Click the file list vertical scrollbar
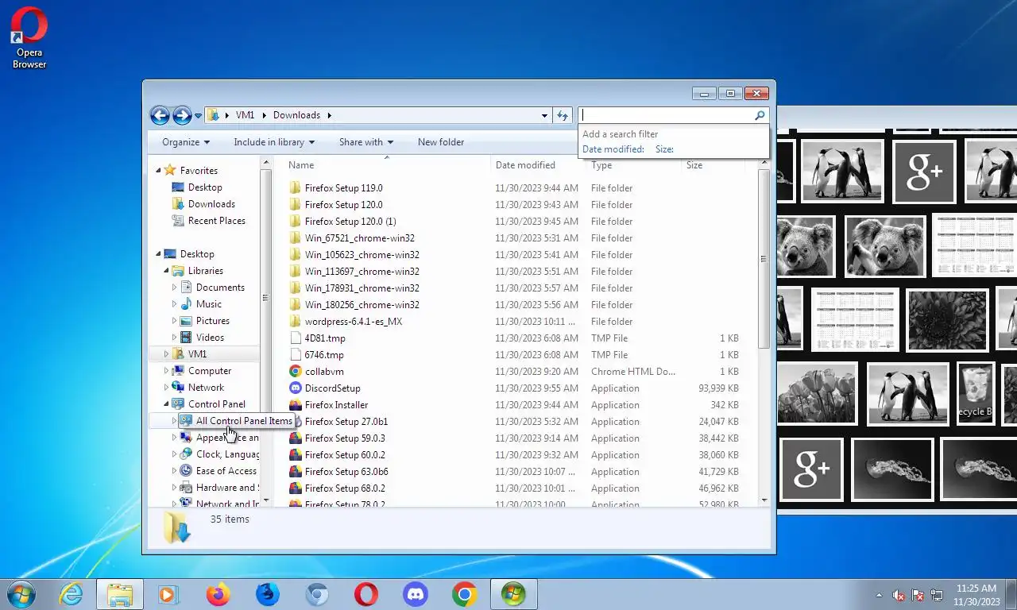Image resolution: width=1017 pixels, height=610 pixels. [x=764, y=258]
